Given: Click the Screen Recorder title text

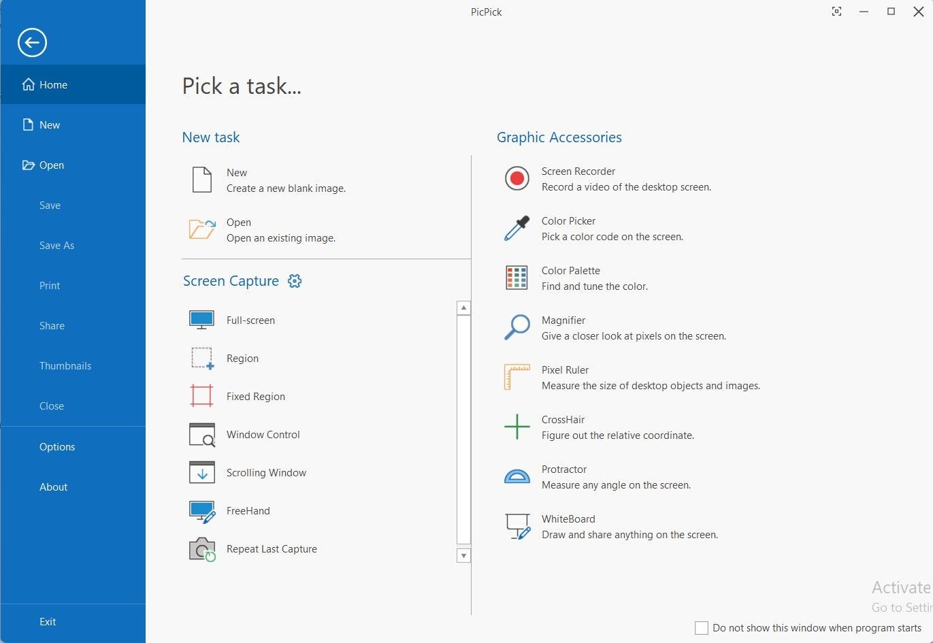Looking at the screenshot, I should point(578,171).
